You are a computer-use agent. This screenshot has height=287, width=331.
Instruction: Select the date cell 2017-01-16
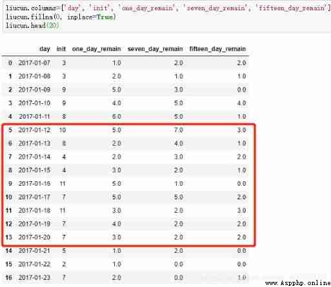(x=34, y=184)
